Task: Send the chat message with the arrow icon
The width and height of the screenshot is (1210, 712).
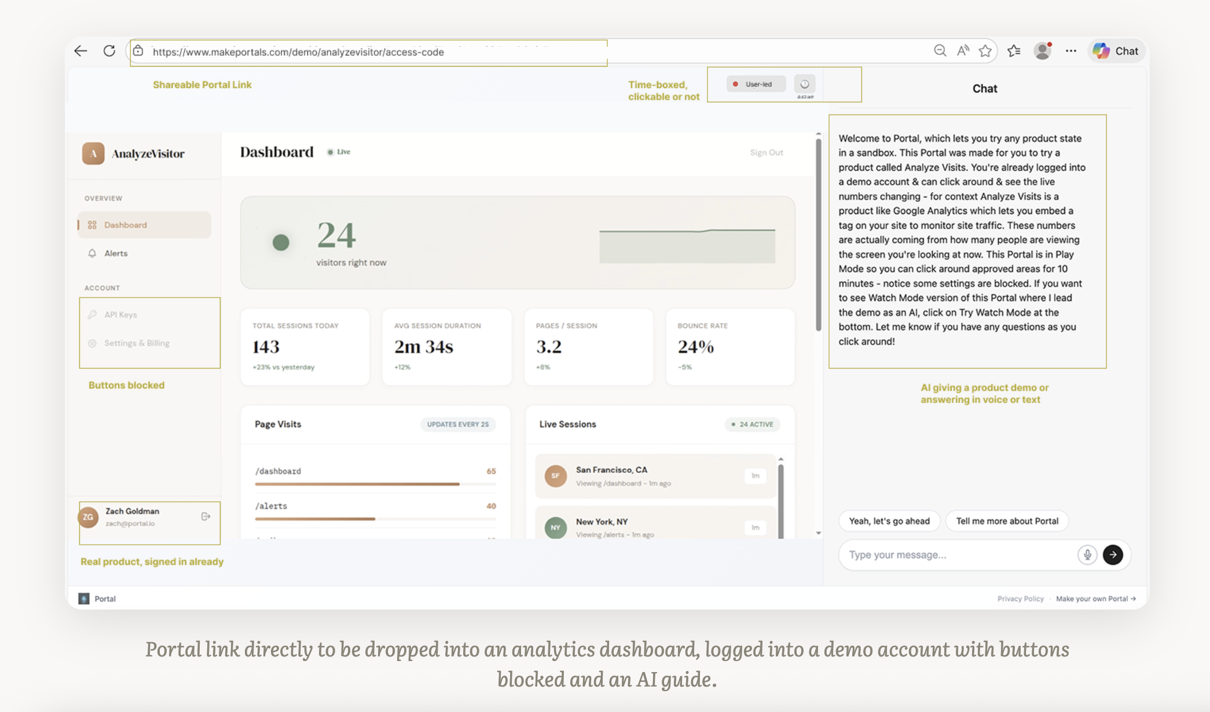Action: [1113, 555]
